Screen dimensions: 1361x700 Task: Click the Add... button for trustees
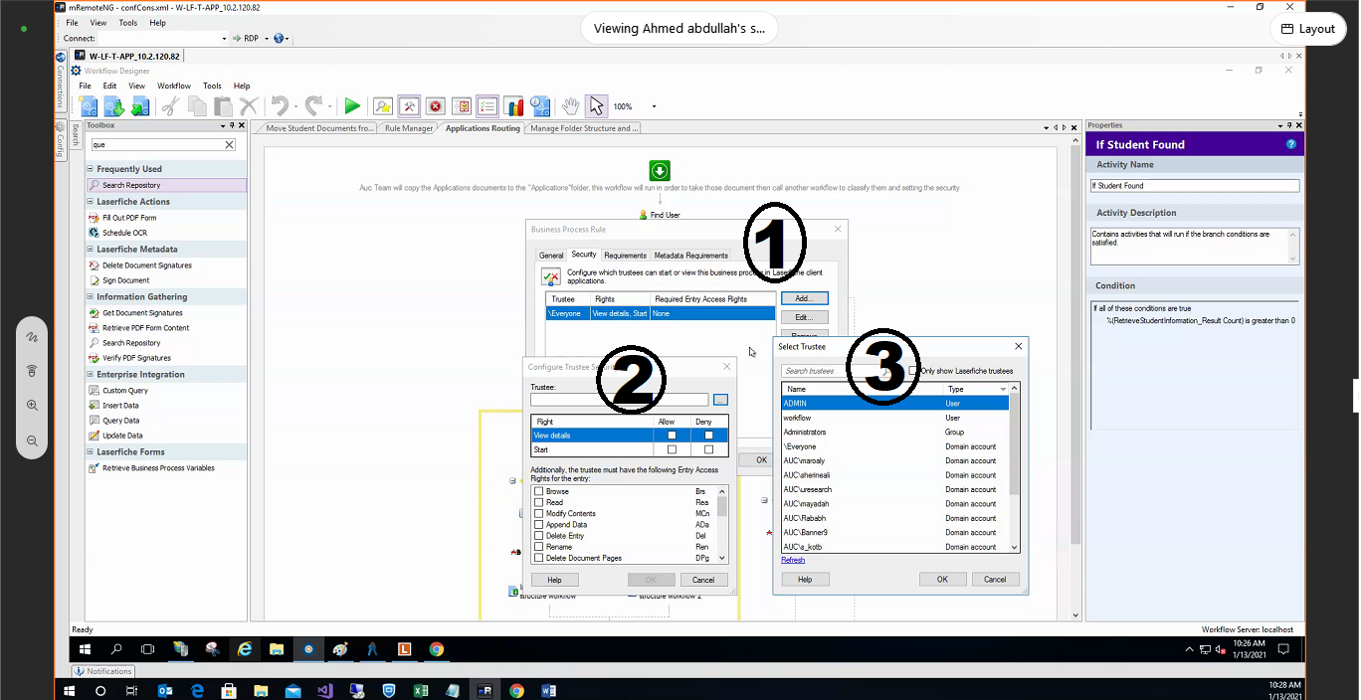click(x=804, y=298)
